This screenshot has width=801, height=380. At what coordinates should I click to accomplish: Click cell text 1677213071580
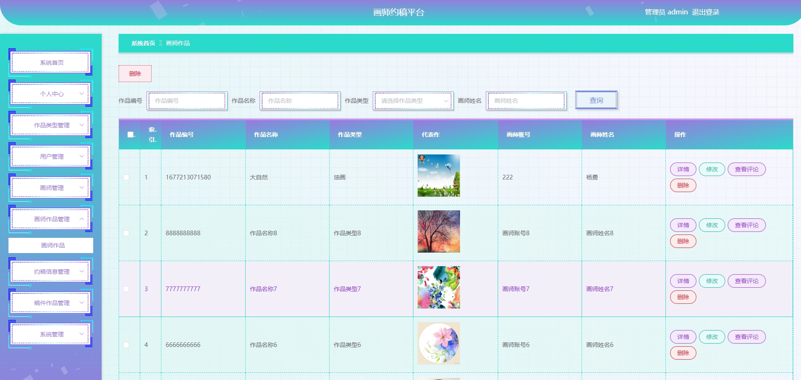coord(188,177)
